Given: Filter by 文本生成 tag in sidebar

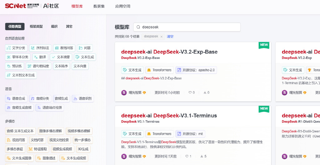Looking at the screenshot, I should [85, 57].
